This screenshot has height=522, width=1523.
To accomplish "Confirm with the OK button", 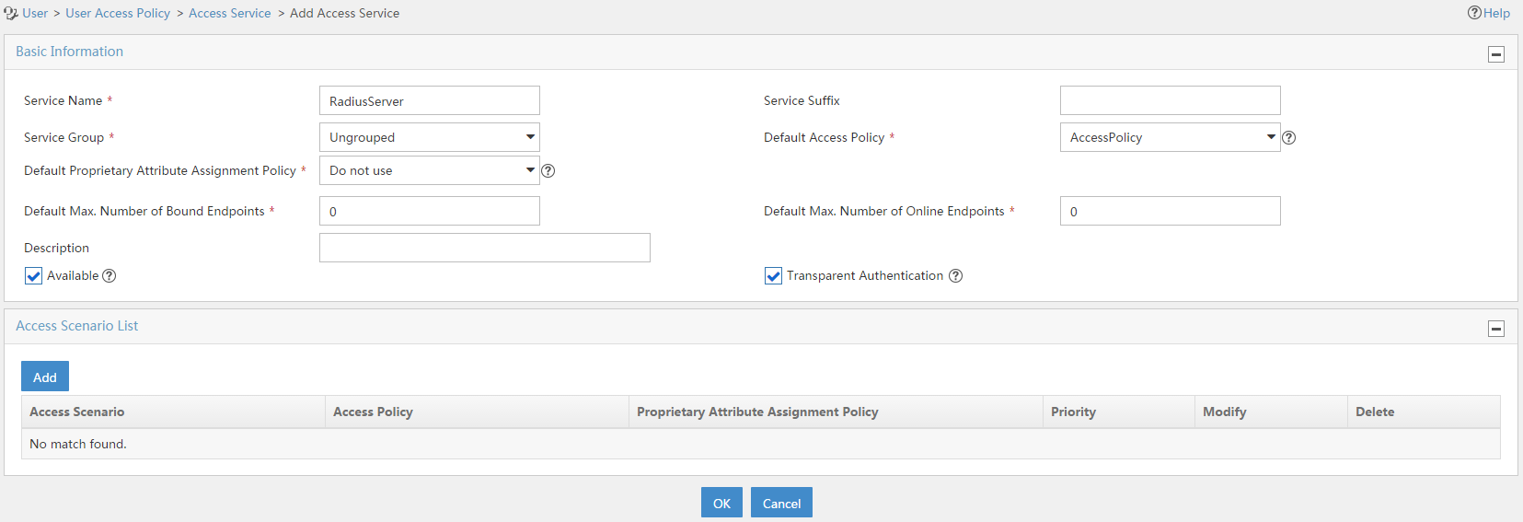I will 721,503.
